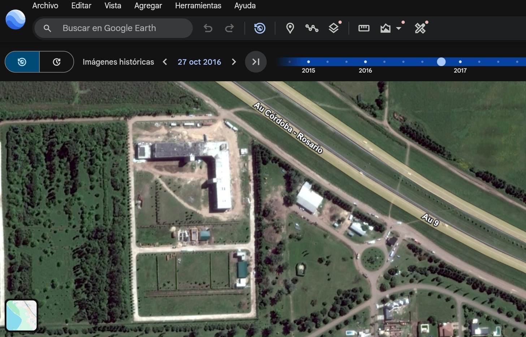Click the Imágenes históricas label
This screenshot has width=526, height=337.
tap(118, 62)
